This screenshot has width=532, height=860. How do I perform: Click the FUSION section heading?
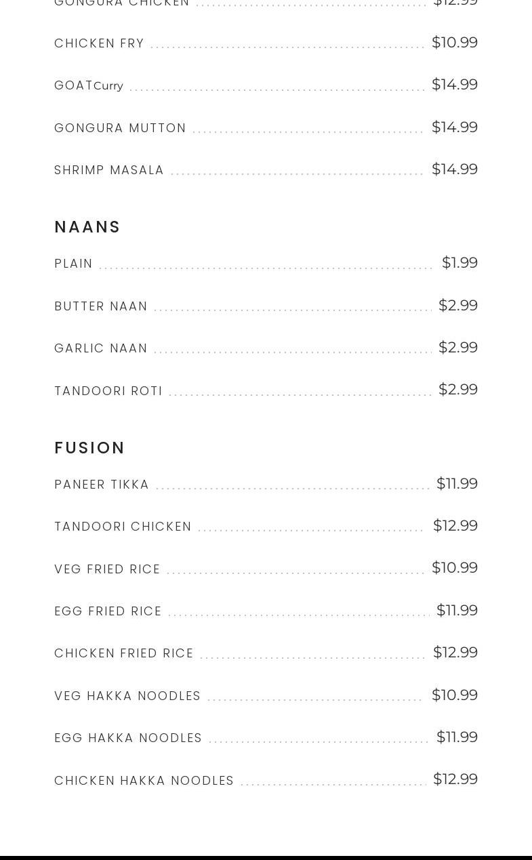(x=89, y=448)
